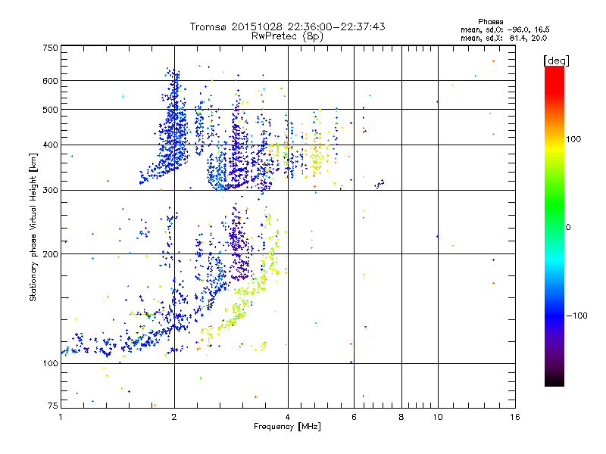Viewport: 606px width, 454px height.
Task: Click the y-axis tick label '200'
Action: click(x=50, y=254)
